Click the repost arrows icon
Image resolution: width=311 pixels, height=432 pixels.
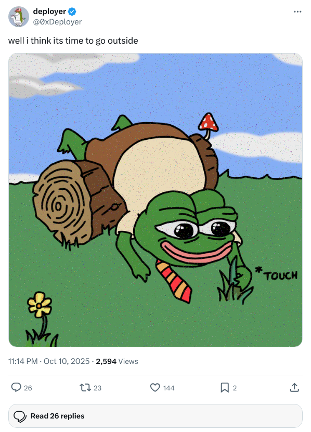(85, 388)
